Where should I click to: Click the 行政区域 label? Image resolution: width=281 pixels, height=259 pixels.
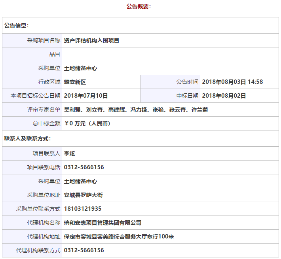[49, 82]
